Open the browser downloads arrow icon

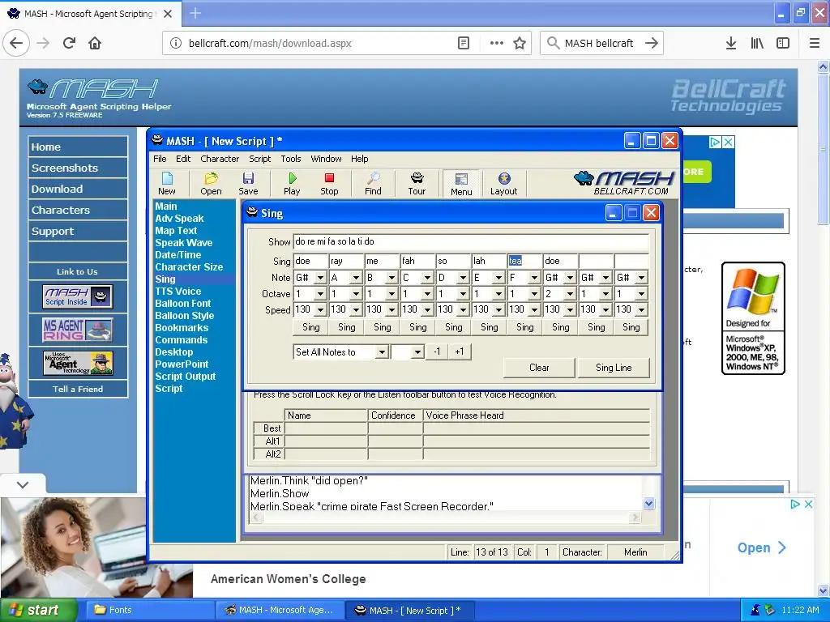click(x=731, y=43)
